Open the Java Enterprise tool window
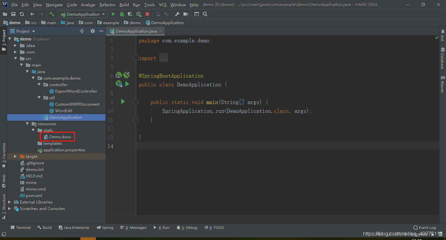This screenshot has width=446, height=240. click(74, 228)
